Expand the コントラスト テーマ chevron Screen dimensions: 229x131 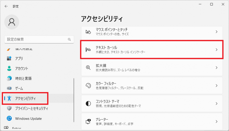pos(216,104)
